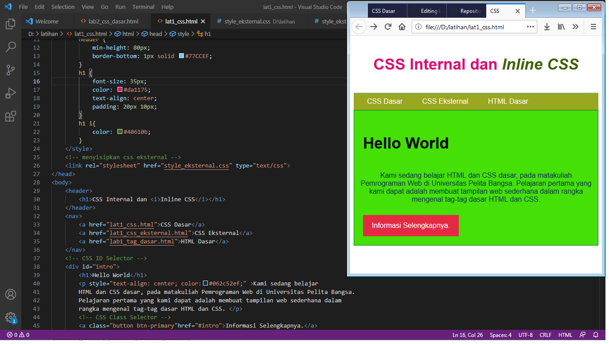Open the Explorer view in VS Code

point(11,24)
